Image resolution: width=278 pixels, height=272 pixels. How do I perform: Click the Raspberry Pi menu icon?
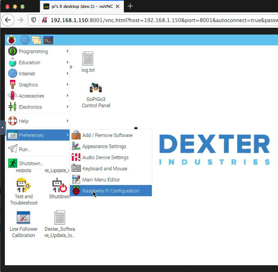pos(11,40)
